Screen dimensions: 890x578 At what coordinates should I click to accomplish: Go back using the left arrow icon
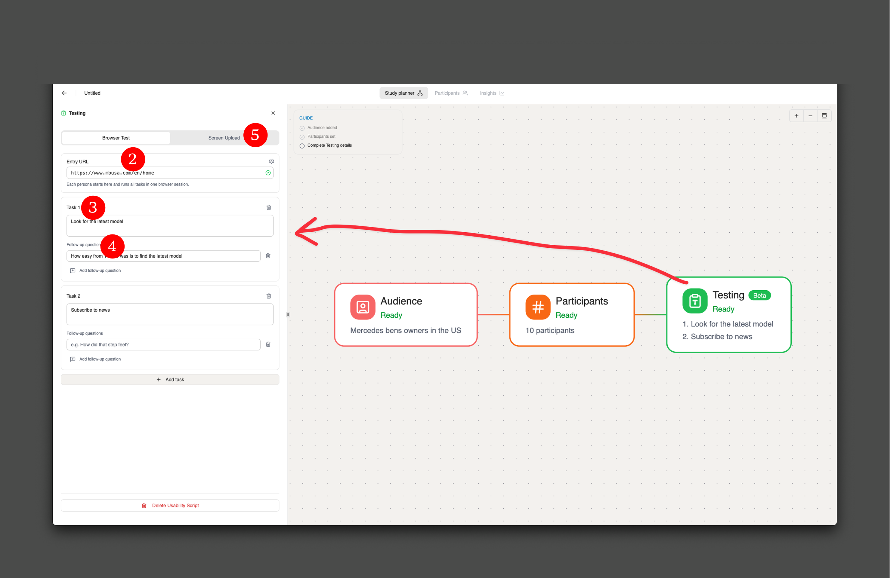(x=64, y=93)
